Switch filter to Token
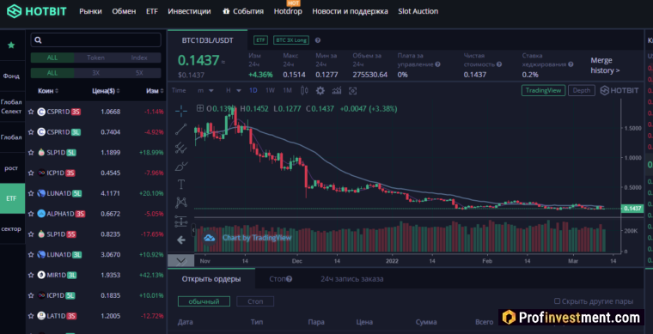Image resolution: width=653 pixels, height=334 pixels. pos(95,58)
